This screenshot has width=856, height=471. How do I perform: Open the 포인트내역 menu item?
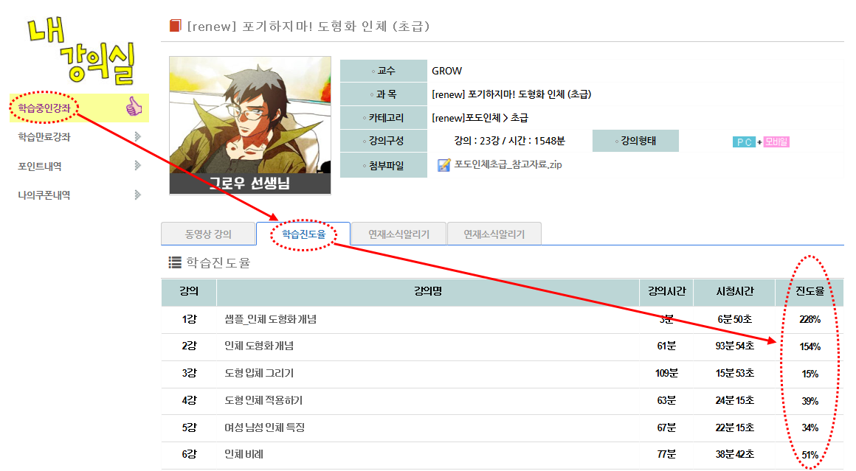click(39, 167)
